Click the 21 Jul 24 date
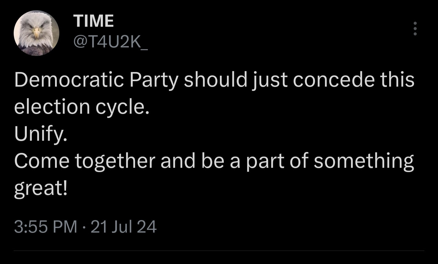 [123, 227]
